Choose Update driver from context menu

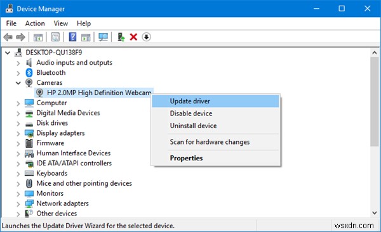tap(215, 101)
